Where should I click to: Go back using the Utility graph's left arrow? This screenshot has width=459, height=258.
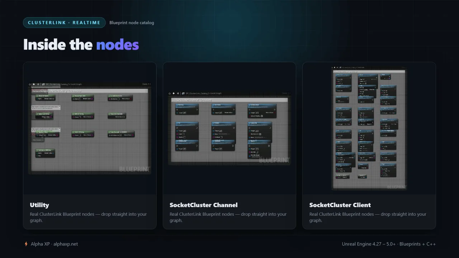[34, 85]
